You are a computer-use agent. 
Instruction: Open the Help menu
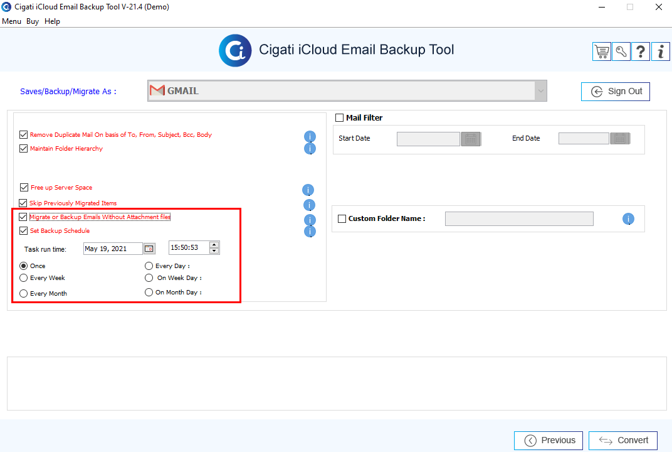pyautogui.click(x=52, y=21)
